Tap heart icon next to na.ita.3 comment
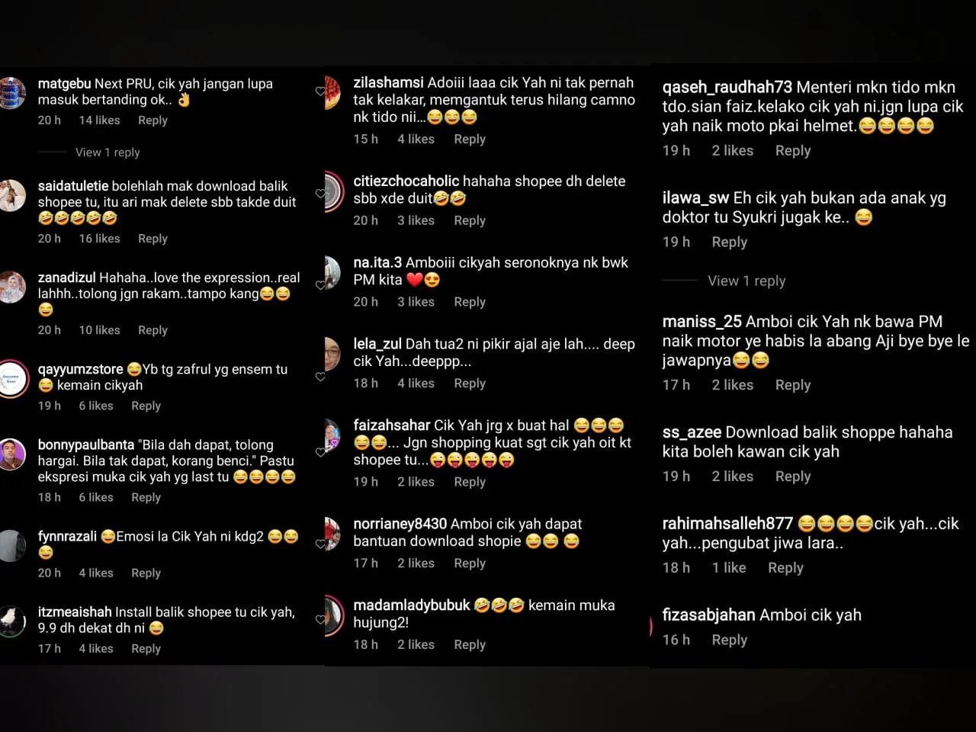The height and width of the screenshot is (732, 976). click(x=320, y=285)
